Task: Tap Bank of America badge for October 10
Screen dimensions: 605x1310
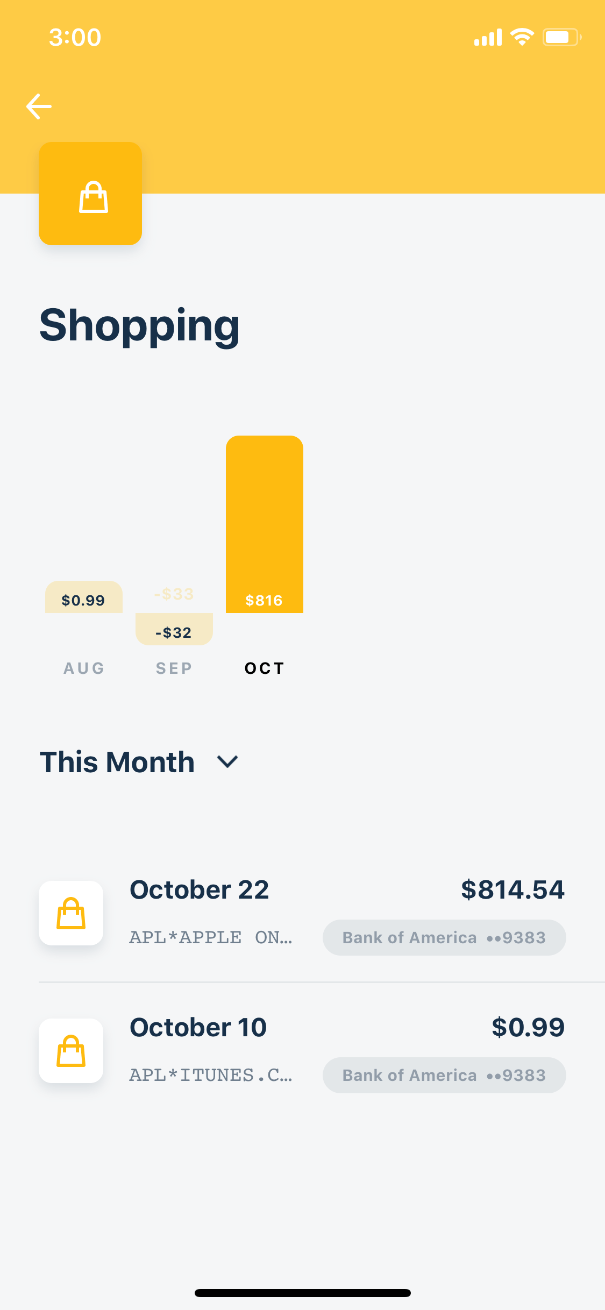Action: [x=444, y=1075]
